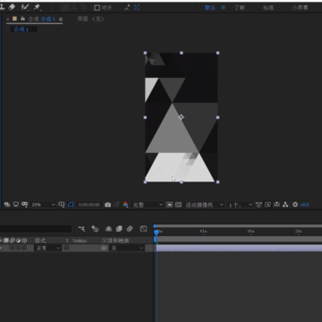The height and width of the screenshot is (322, 322).
Task: Open the composition mini-flowchart icon
Action: coord(81,229)
